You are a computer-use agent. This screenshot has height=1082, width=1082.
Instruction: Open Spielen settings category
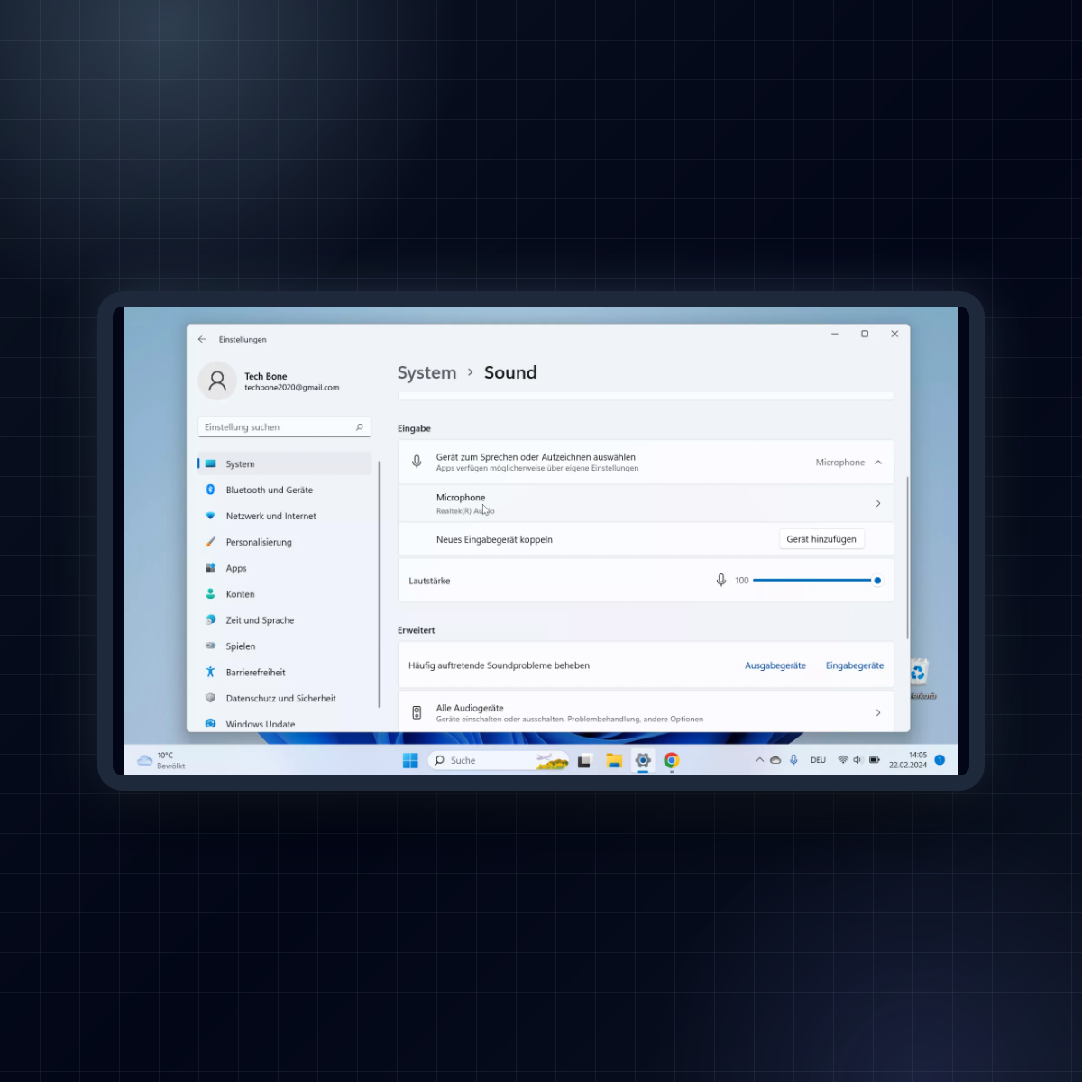(284, 646)
